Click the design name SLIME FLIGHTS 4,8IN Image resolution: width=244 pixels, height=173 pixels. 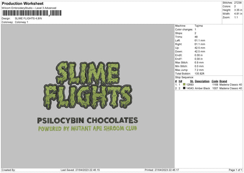(28, 18)
